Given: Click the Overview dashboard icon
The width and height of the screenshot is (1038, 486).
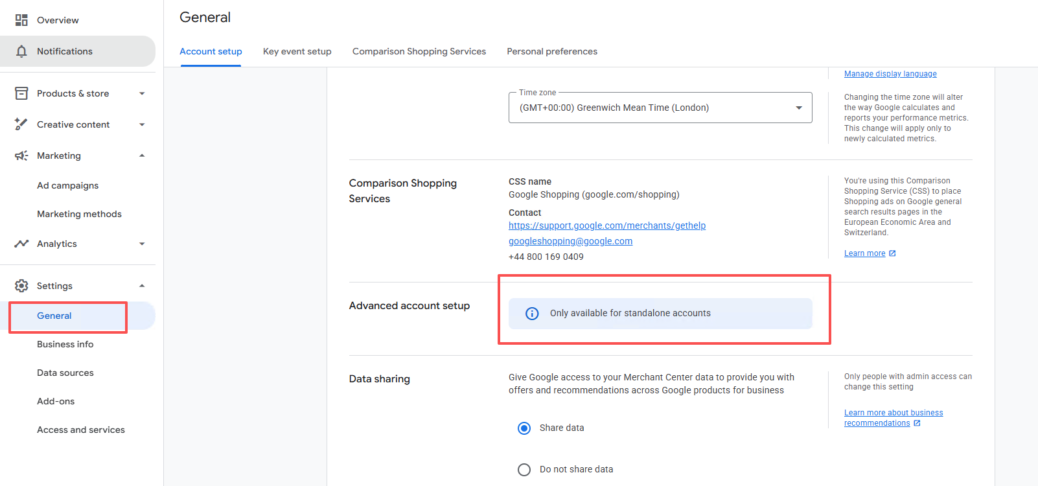Looking at the screenshot, I should 21,20.
